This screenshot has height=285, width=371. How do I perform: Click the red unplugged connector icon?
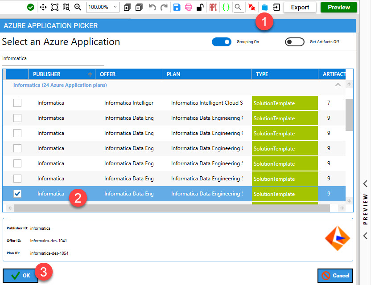(252, 7)
